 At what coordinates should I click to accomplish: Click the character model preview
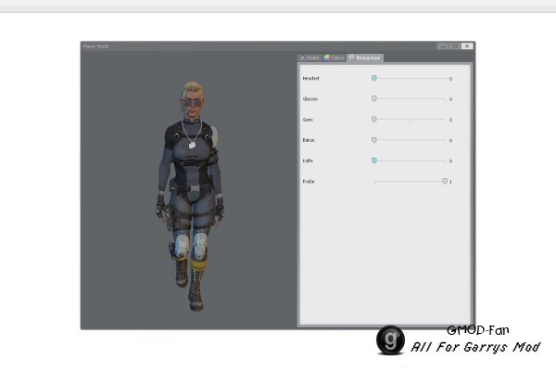click(191, 196)
